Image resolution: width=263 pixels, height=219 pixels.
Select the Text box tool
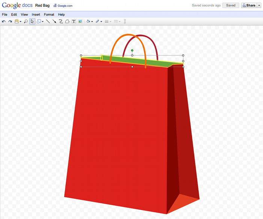74,21
